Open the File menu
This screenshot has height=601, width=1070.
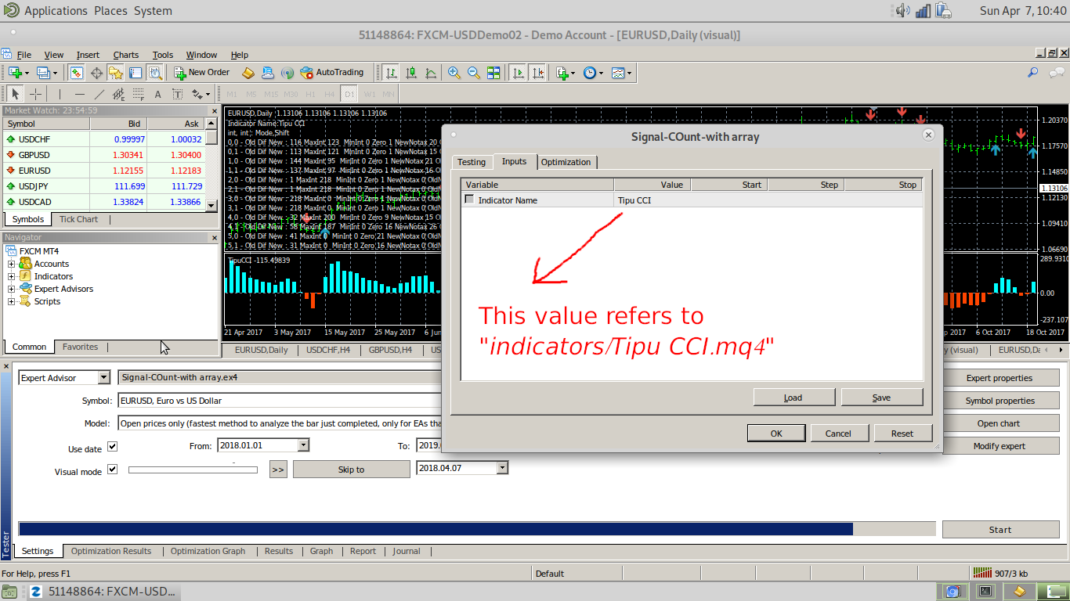click(x=24, y=55)
